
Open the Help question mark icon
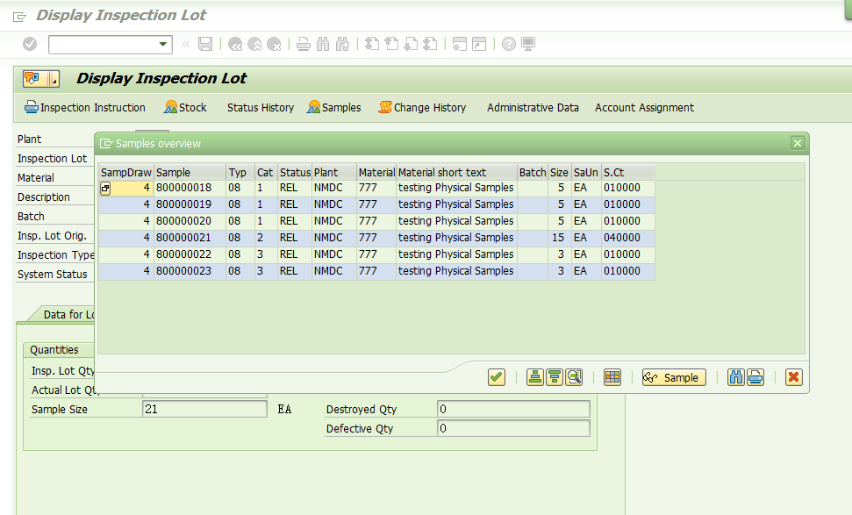point(509,44)
